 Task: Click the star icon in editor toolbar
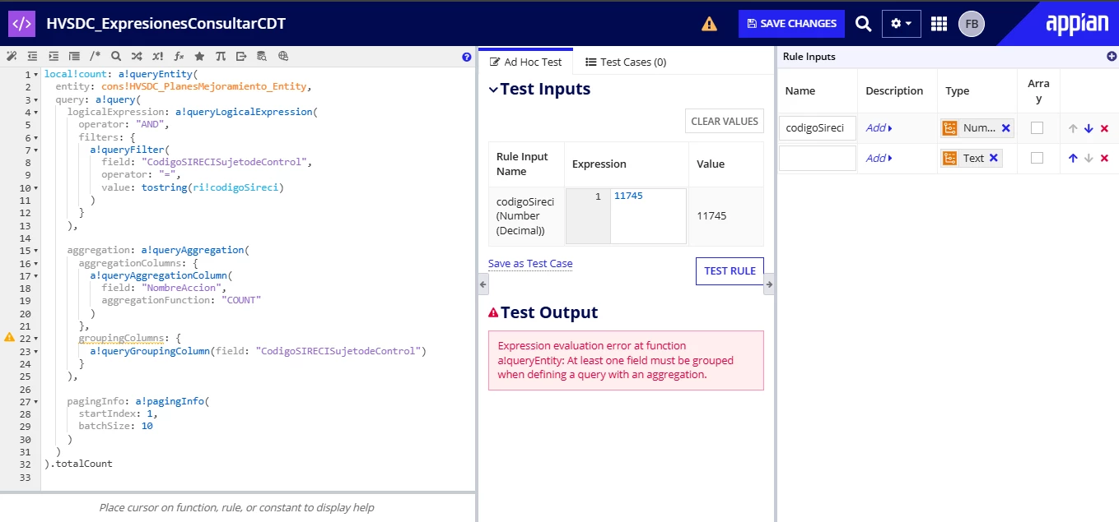[x=199, y=57]
